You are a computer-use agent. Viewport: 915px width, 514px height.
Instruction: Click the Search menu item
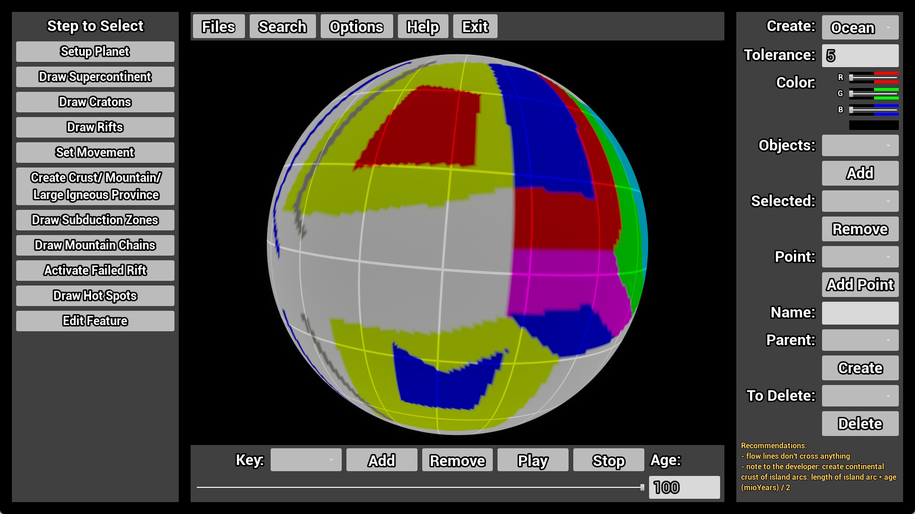point(282,27)
